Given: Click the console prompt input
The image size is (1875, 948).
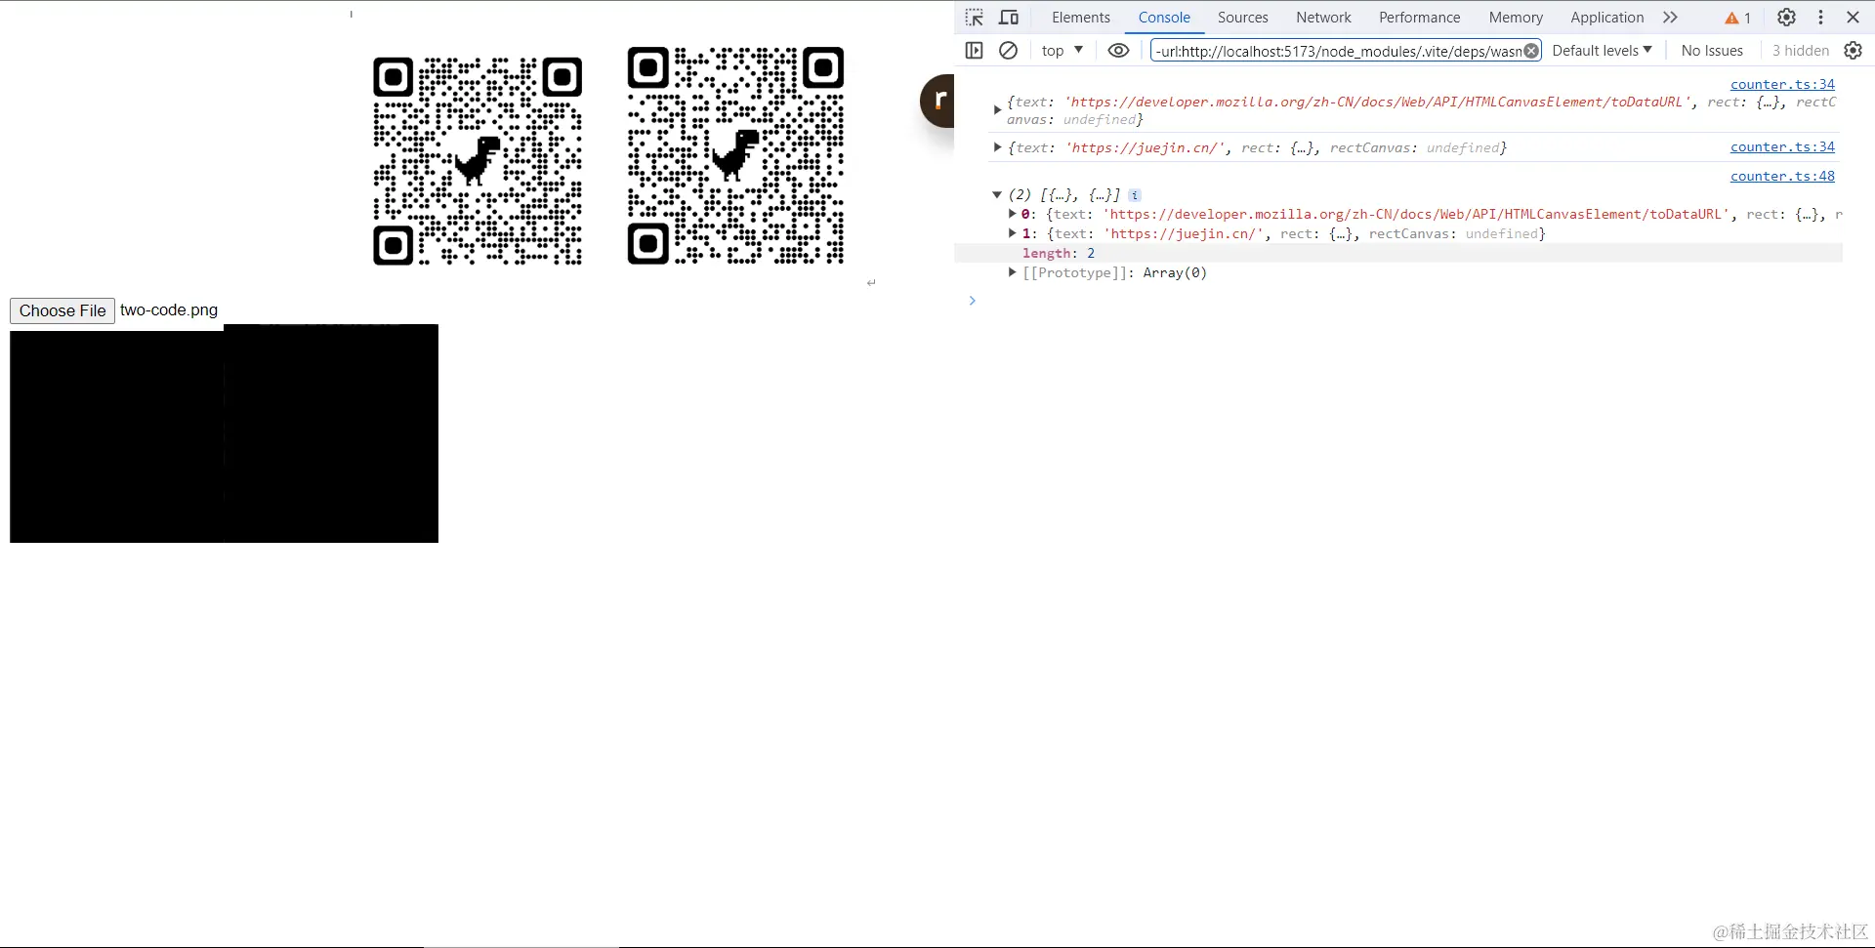Looking at the screenshot, I should point(1406,301).
